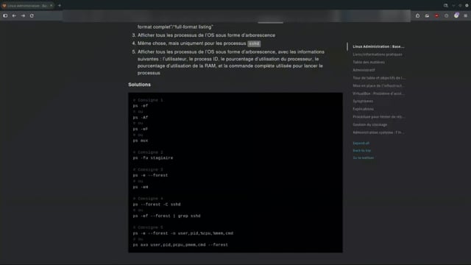Image resolution: width=471 pixels, height=265 pixels.
Task: Jump to Explications section
Action: [x=363, y=109]
